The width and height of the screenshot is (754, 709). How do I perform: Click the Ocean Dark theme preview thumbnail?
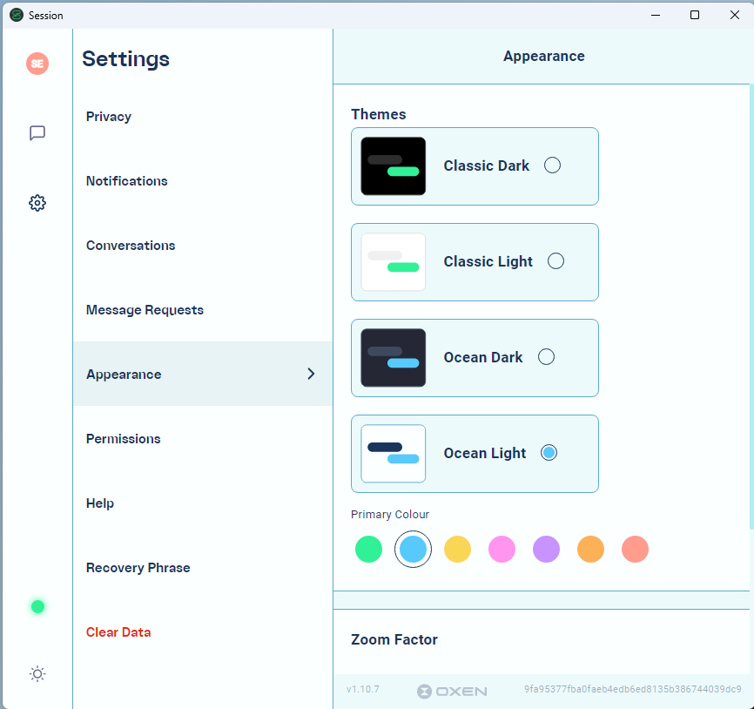tap(393, 357)
